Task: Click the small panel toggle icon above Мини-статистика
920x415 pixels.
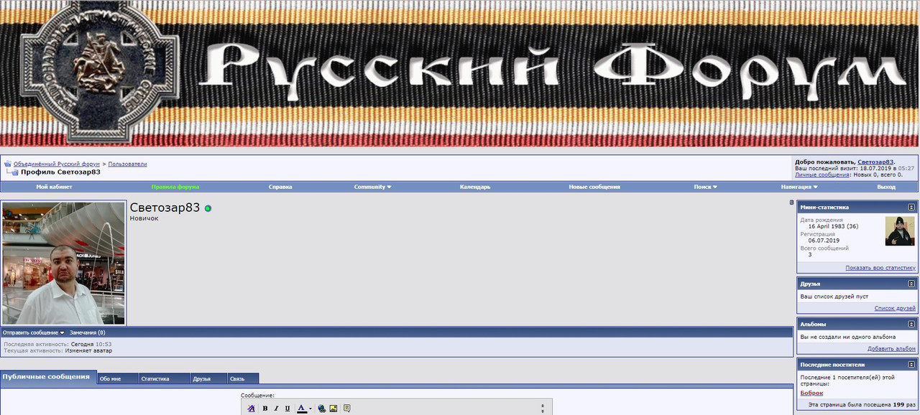Action: click(791, 202)
